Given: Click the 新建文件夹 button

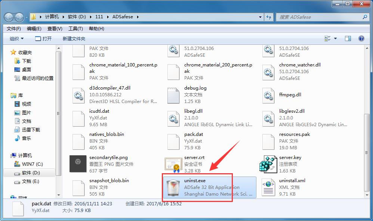Looking at the screenshot, I should pyautogui.click(x=74, y=38).
